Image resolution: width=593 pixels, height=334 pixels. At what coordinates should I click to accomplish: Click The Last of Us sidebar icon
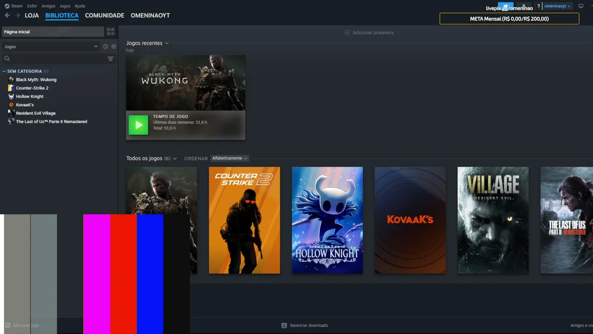pyautogui.click(x=11, y=122)
